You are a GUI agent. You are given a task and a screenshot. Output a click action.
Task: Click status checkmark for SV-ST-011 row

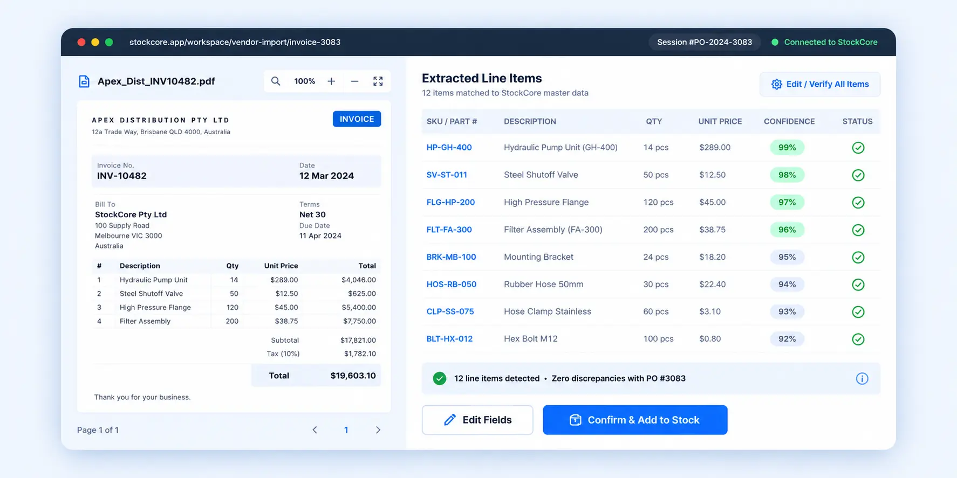pos(858,175)
